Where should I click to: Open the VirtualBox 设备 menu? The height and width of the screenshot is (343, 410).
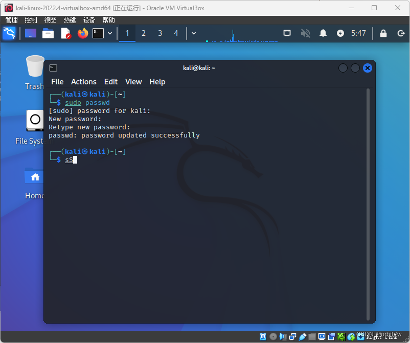tap(89, 20)
